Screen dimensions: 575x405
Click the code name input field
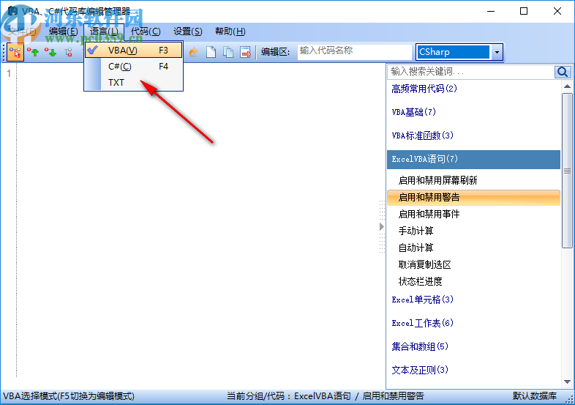point(354,52)
